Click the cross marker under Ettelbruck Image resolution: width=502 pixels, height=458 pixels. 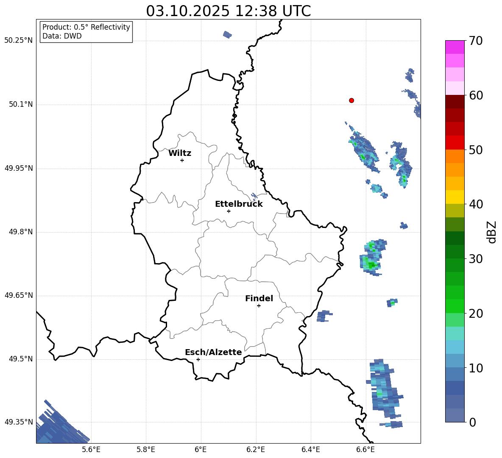(228, 211)
